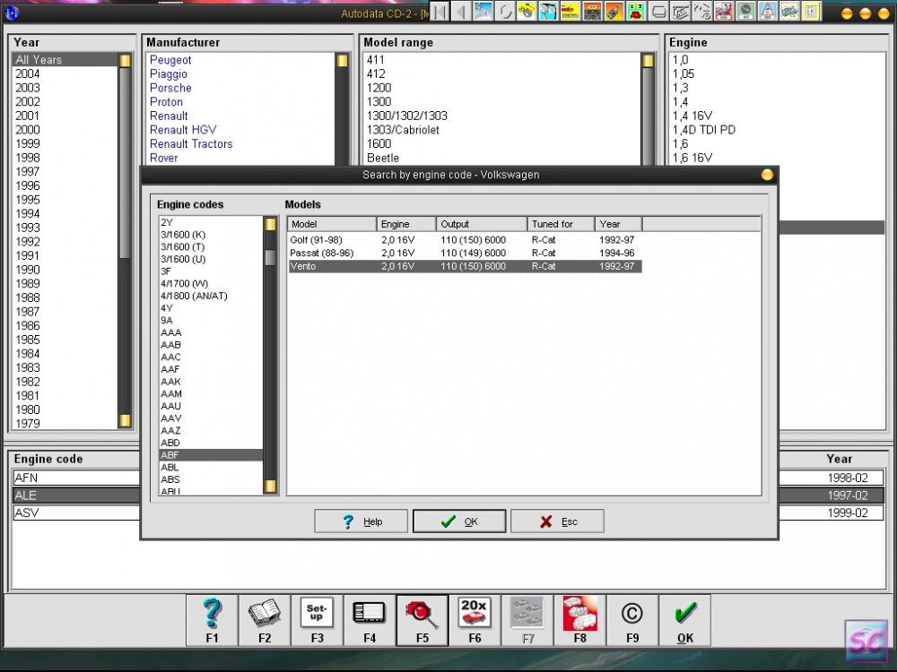Select year 1997 in Year list

pyautogui.click(x=65, y=172)
